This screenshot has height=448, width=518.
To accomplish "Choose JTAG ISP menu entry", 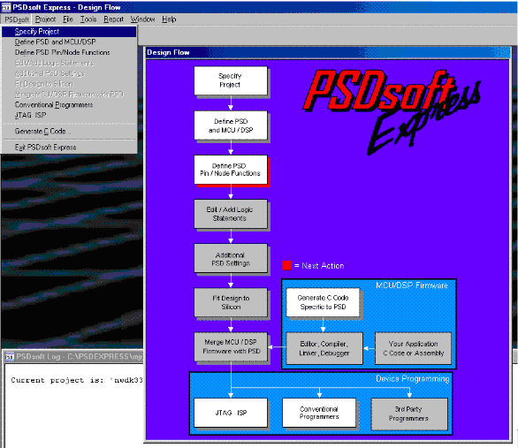I will coord(69,115).
